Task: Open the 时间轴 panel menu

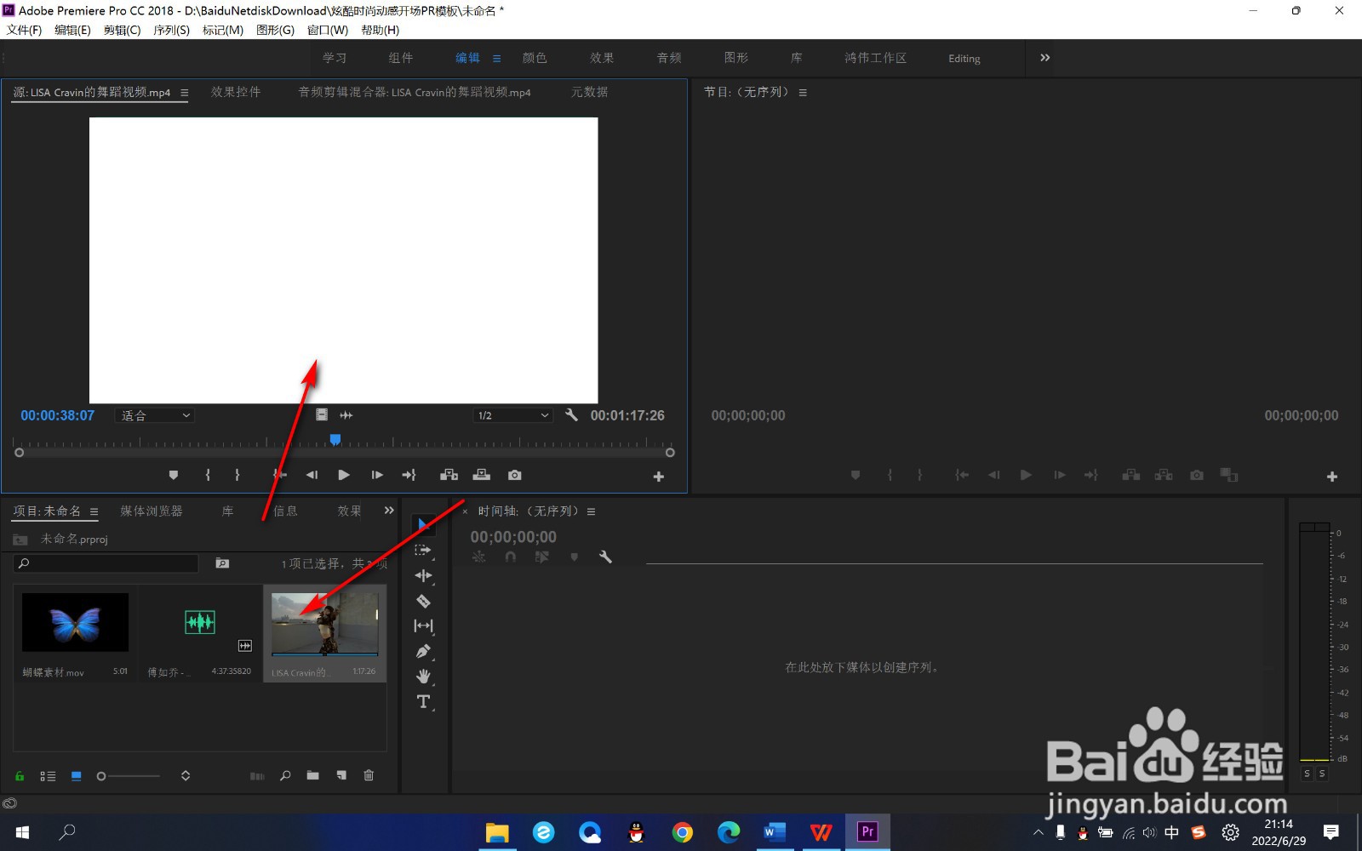Action: tap(591, 511)
